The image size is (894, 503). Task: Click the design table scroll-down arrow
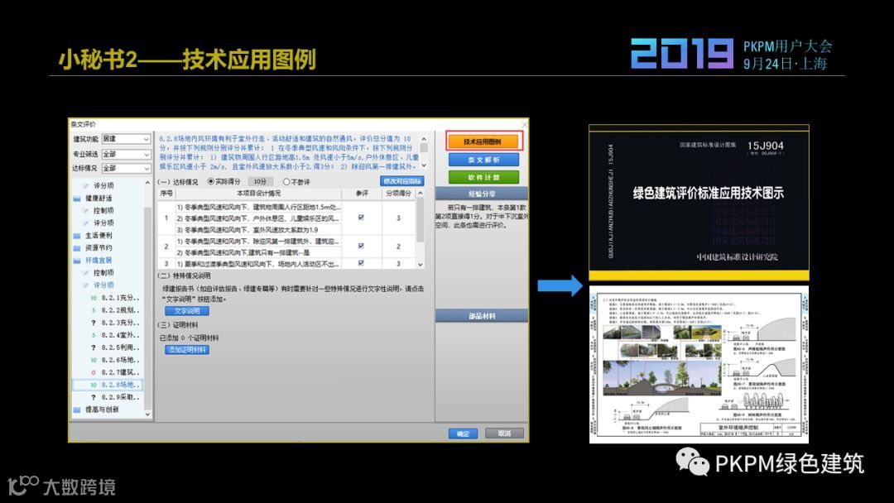[421, 264]
